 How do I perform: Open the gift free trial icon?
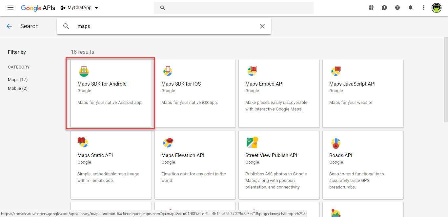[x=371, y=8]
